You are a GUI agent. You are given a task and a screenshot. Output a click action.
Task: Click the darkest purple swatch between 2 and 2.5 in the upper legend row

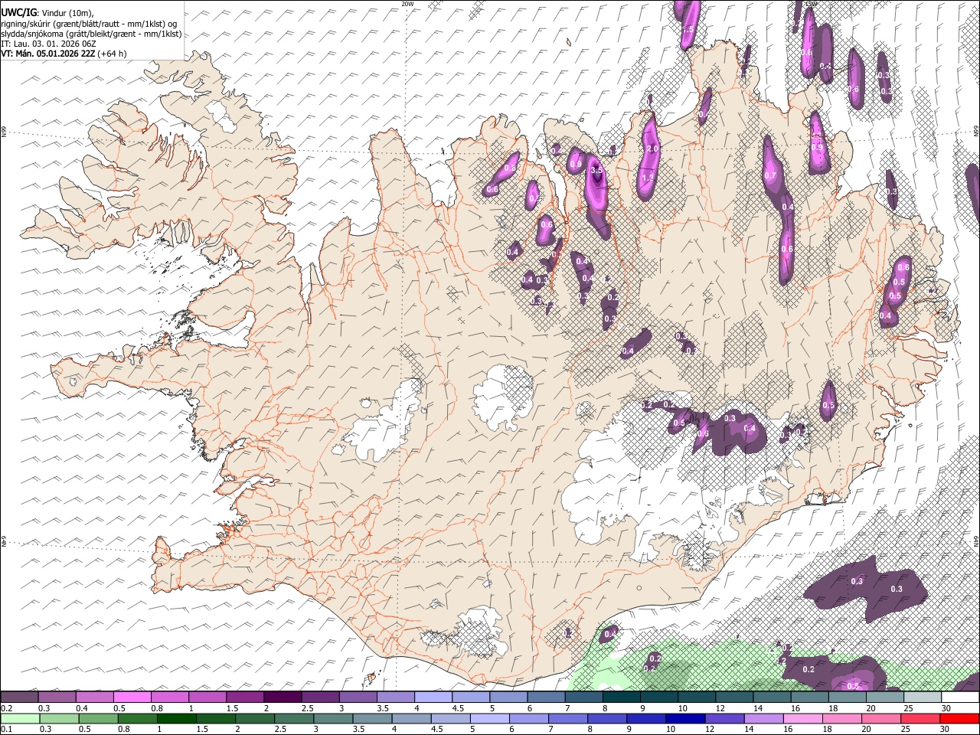(282, 697)
